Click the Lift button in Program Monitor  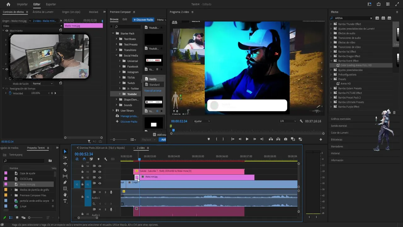tap(271, 139)
